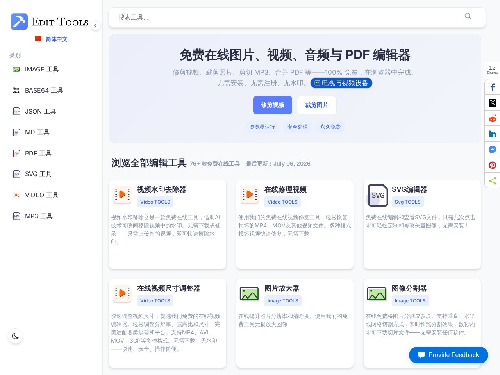Click Video TOOLS tag under 在线修理视频
The image size is (500, 375).
(x=282, y=202)
